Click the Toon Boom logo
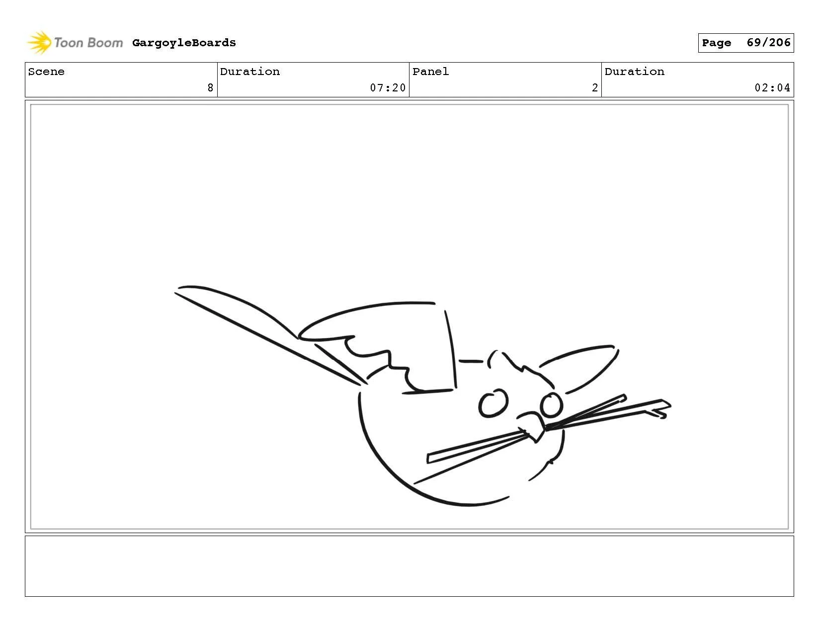This screenshot has height=634, width=819. click(x=75, y=43)
